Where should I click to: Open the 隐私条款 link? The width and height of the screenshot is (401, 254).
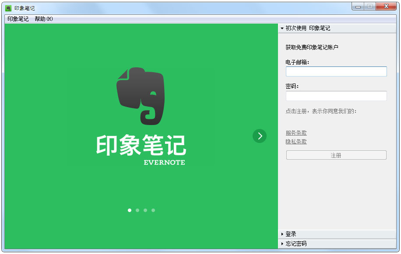click(x=296, y=142)
